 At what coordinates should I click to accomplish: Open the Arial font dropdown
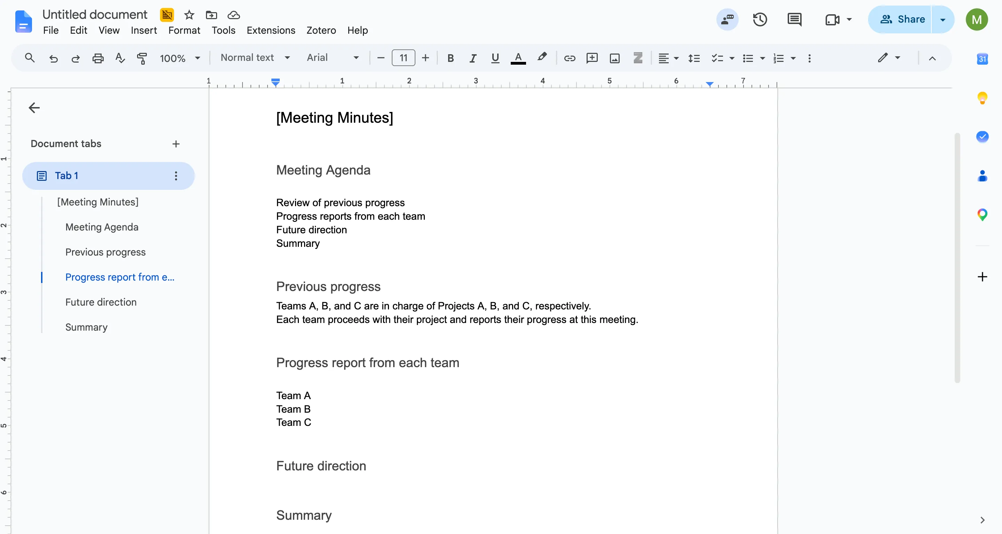point(333,58)
